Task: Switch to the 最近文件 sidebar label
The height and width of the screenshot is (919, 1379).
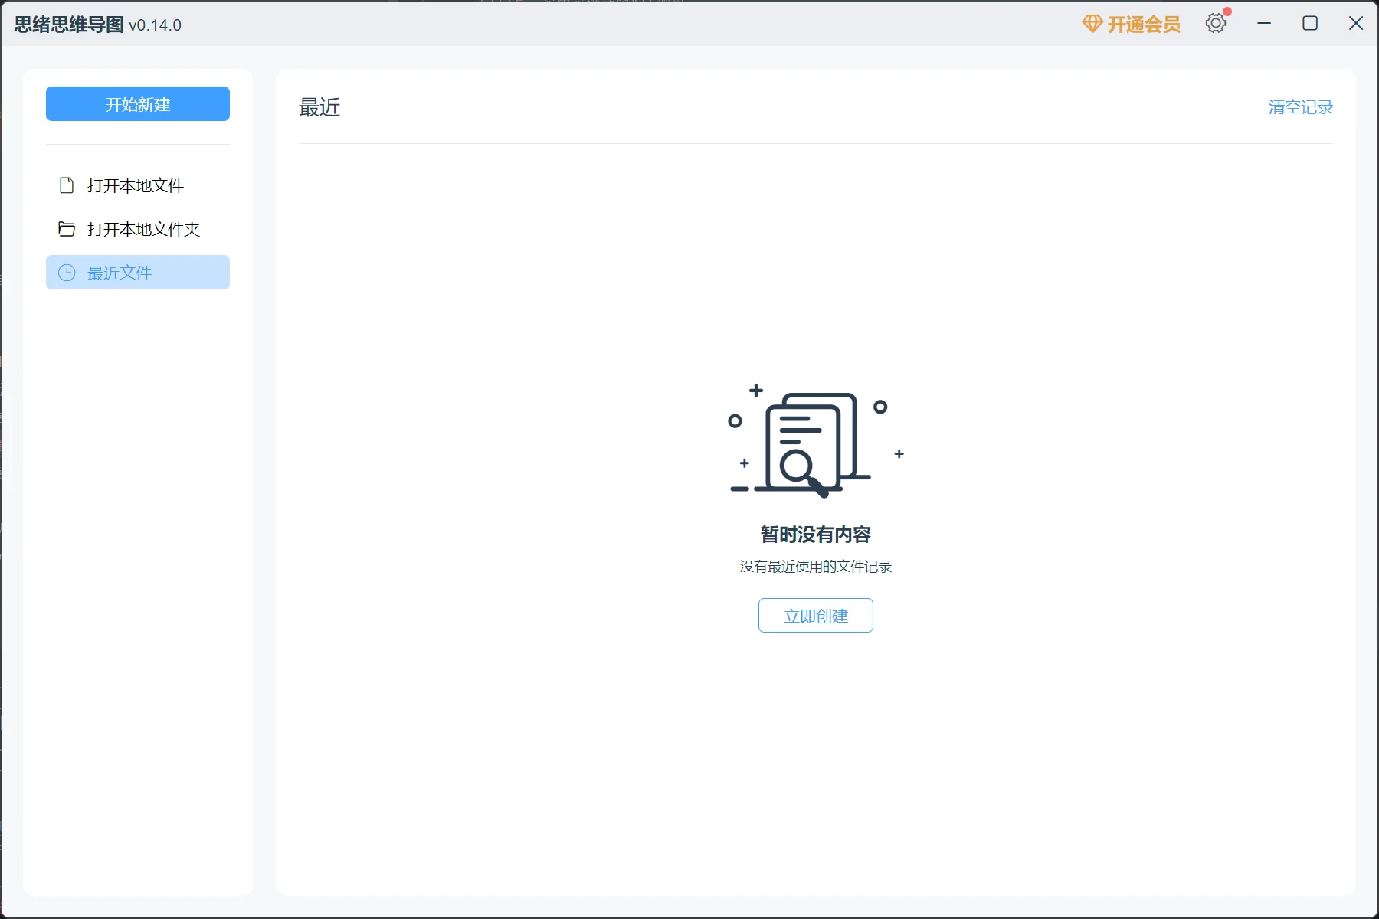Action: coord(120,273)
